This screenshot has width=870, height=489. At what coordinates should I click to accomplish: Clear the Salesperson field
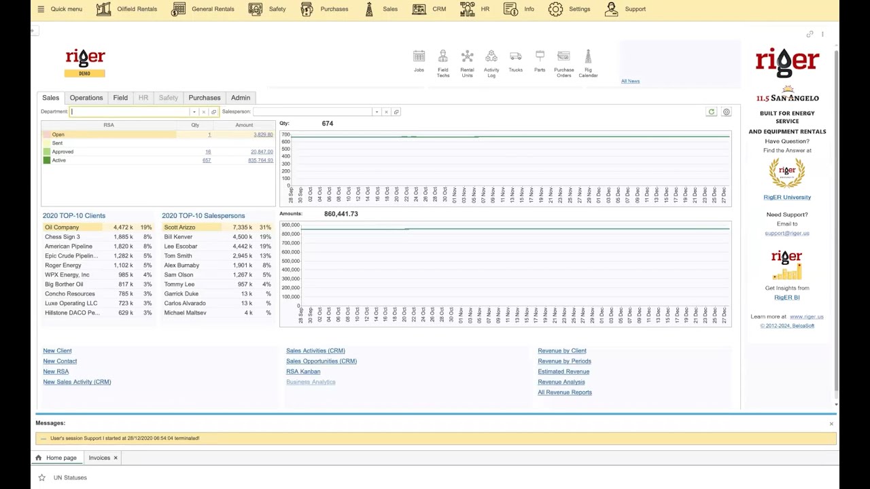(386, 112)
